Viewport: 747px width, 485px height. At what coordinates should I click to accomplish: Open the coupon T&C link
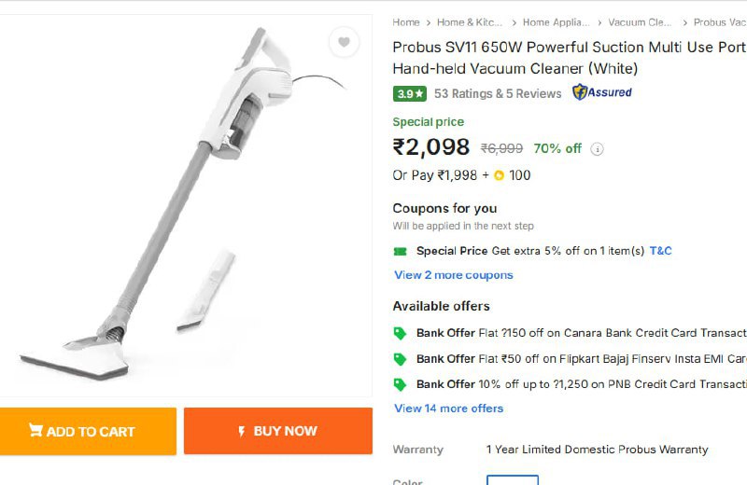click(661, 251)
